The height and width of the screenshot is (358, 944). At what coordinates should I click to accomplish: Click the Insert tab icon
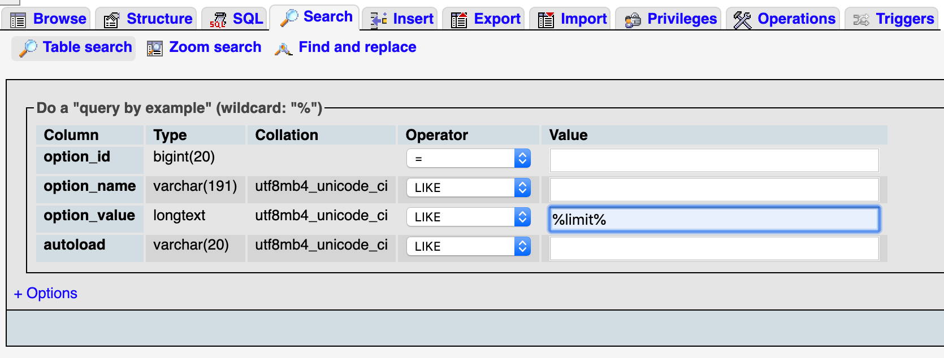378,20
